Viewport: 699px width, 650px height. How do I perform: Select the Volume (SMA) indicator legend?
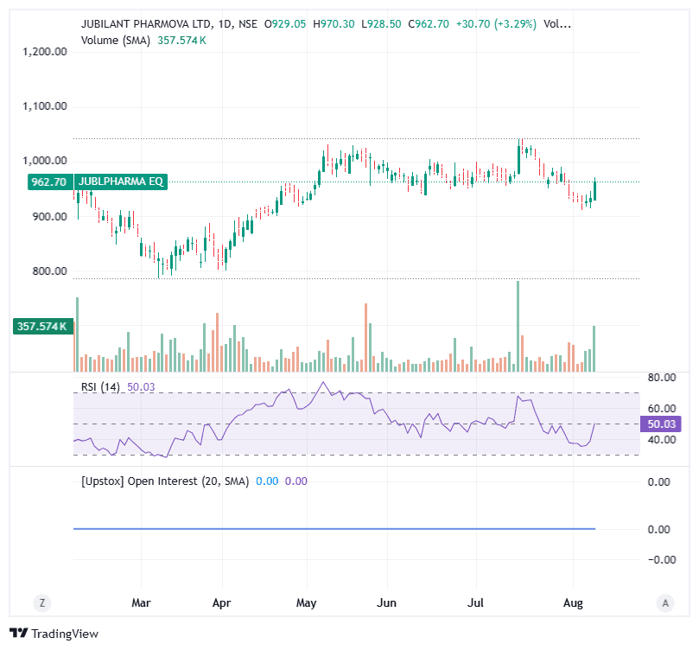click(x=116, y=41)
